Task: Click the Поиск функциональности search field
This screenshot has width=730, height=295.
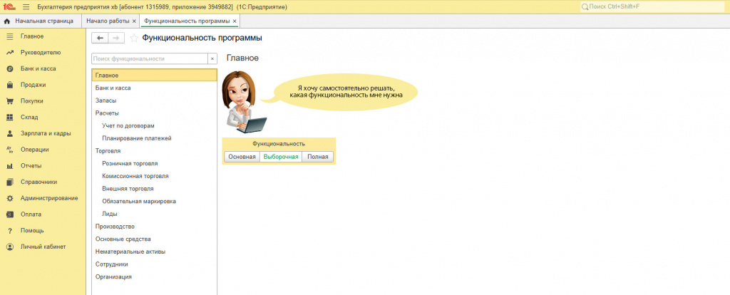Action: click(150, 59)
